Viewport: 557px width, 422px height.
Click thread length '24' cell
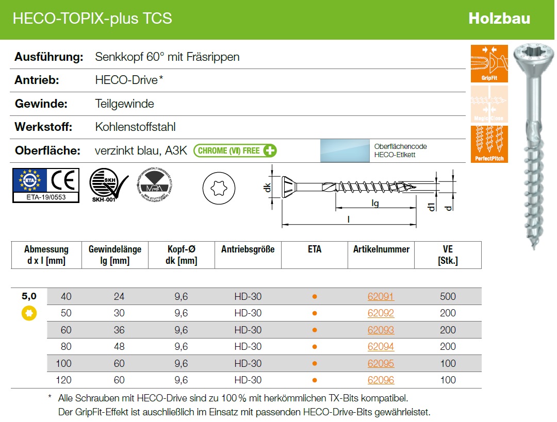[x=119, y=296]
